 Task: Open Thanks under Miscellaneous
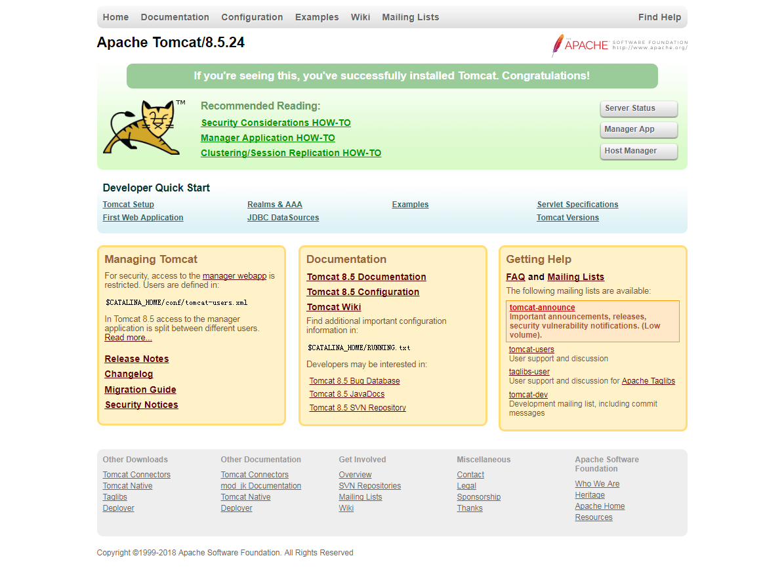pyautogui.click(x=470, y=508)
